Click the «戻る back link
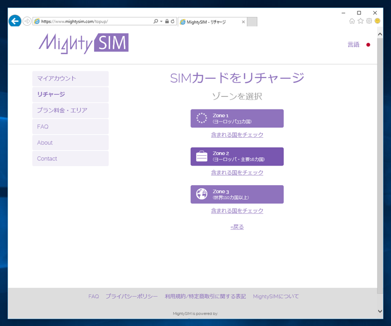The width and height of the screenshot is (391, 326). [x=237, y=227]
